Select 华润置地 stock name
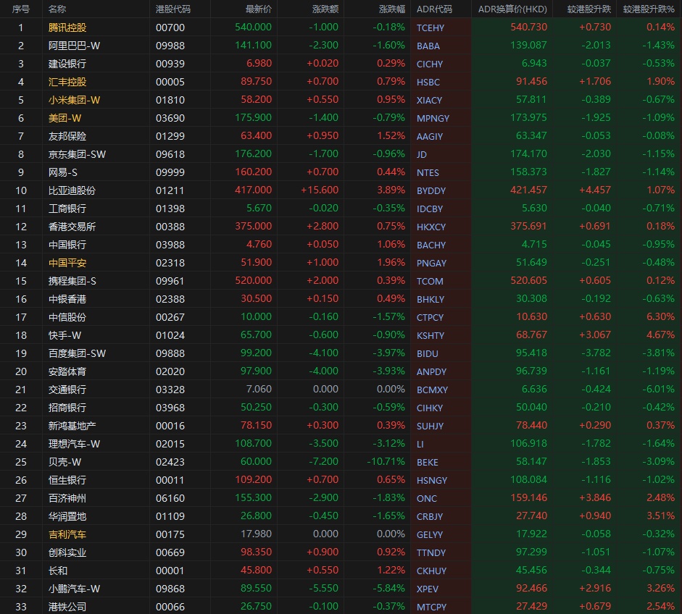This screenshot has height=614, width=682. tap(67, 516)
